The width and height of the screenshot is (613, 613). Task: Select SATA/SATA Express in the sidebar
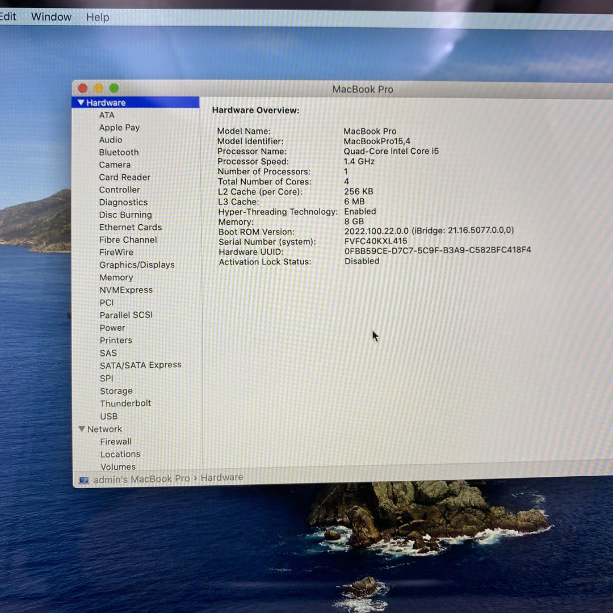click(x=140, y=365)
